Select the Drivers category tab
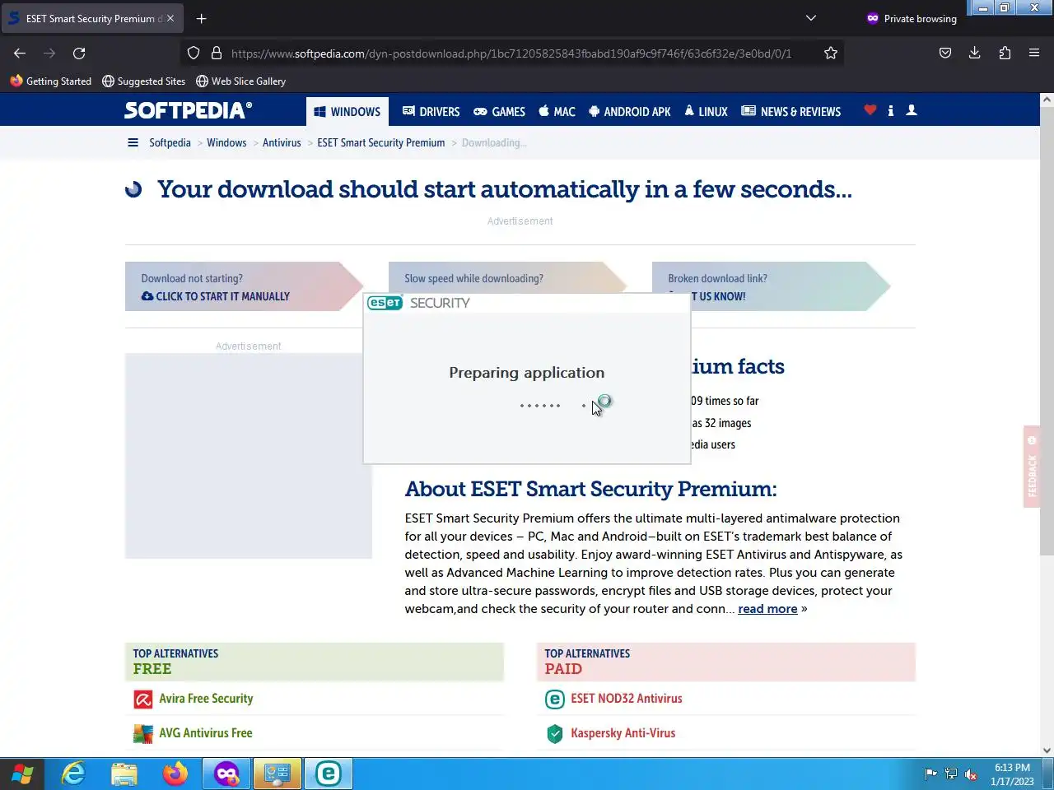This screenshot has height=790, width=1054. pyautogui.click(x=431, y=111)
